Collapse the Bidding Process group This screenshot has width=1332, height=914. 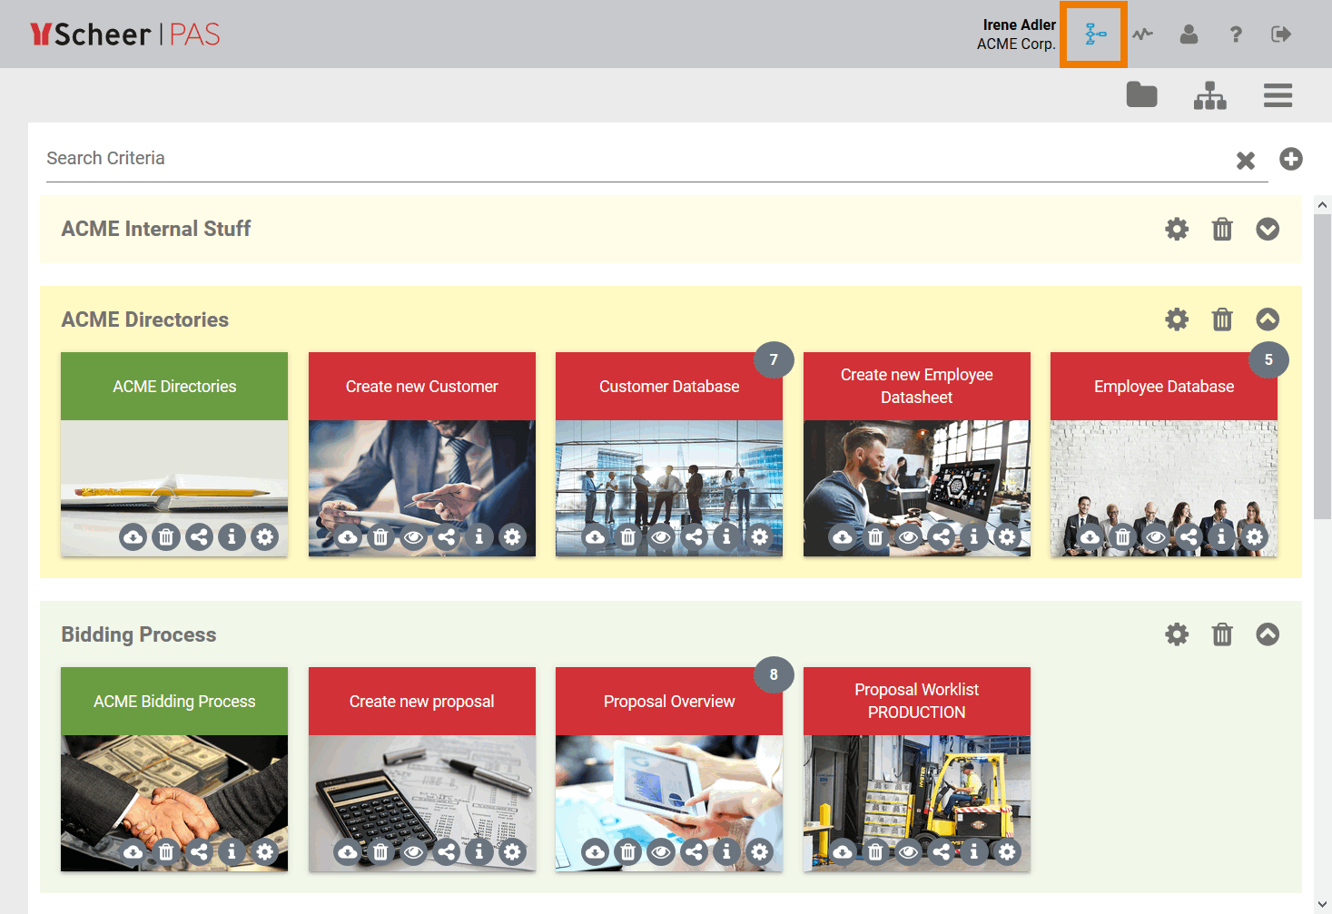(x=1268, y=634)
